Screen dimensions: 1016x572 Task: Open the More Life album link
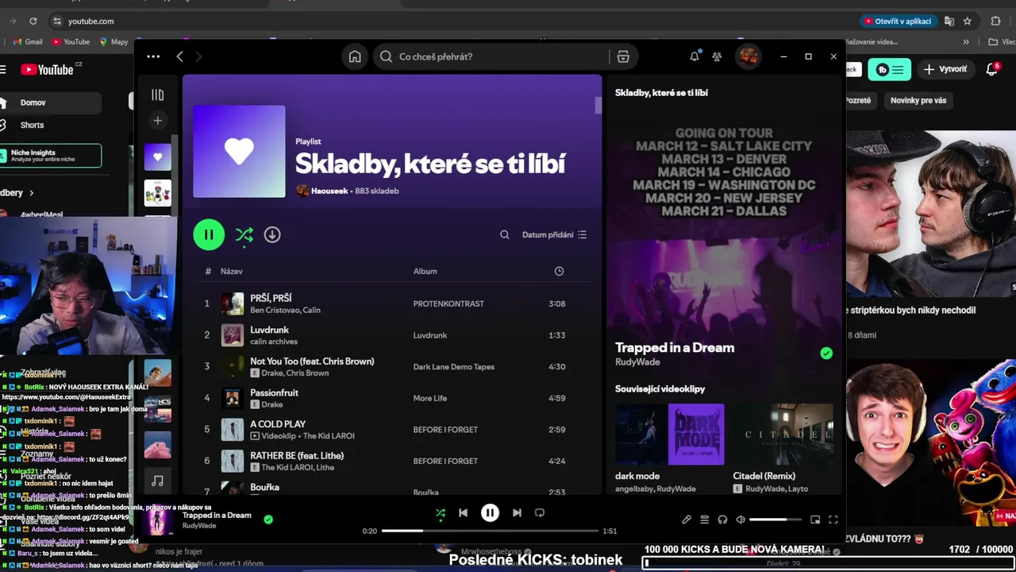[429, 398]
